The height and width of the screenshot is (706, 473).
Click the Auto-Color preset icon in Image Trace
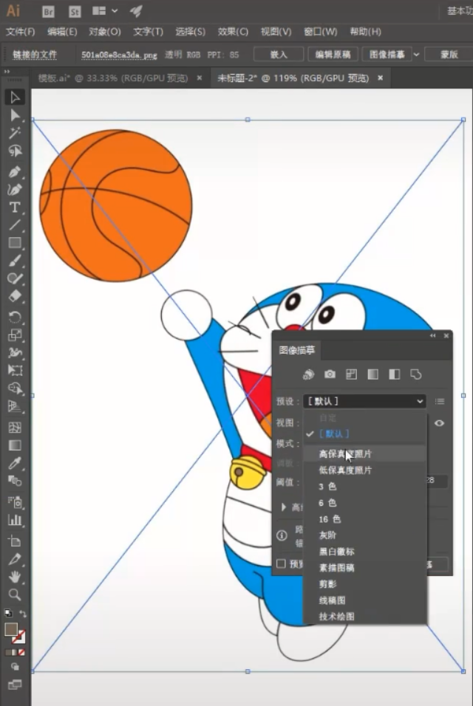[309, 374]
